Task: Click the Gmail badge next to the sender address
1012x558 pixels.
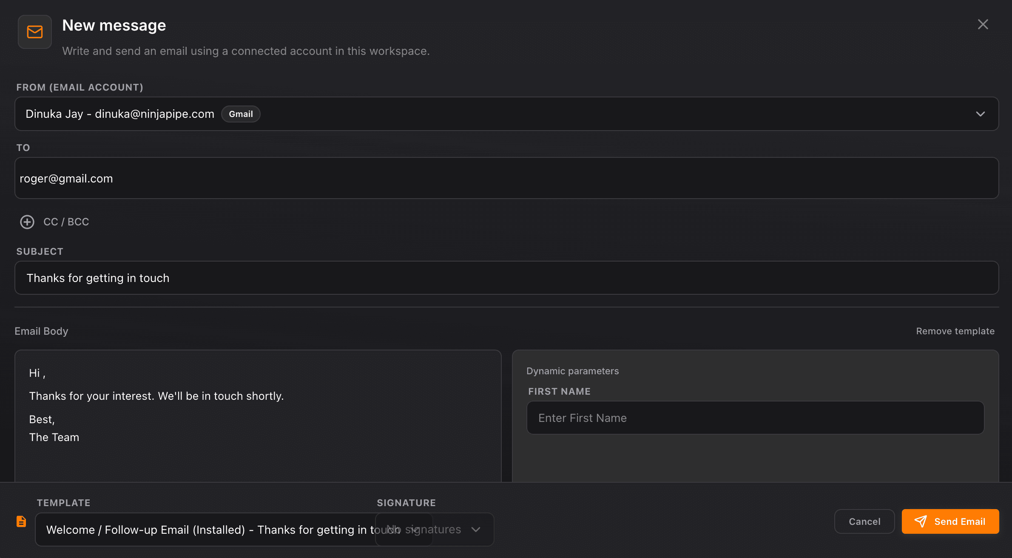Action: click(241, 114)
